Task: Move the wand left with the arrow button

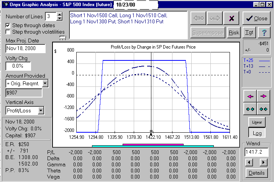Action: tap(249, 162)
